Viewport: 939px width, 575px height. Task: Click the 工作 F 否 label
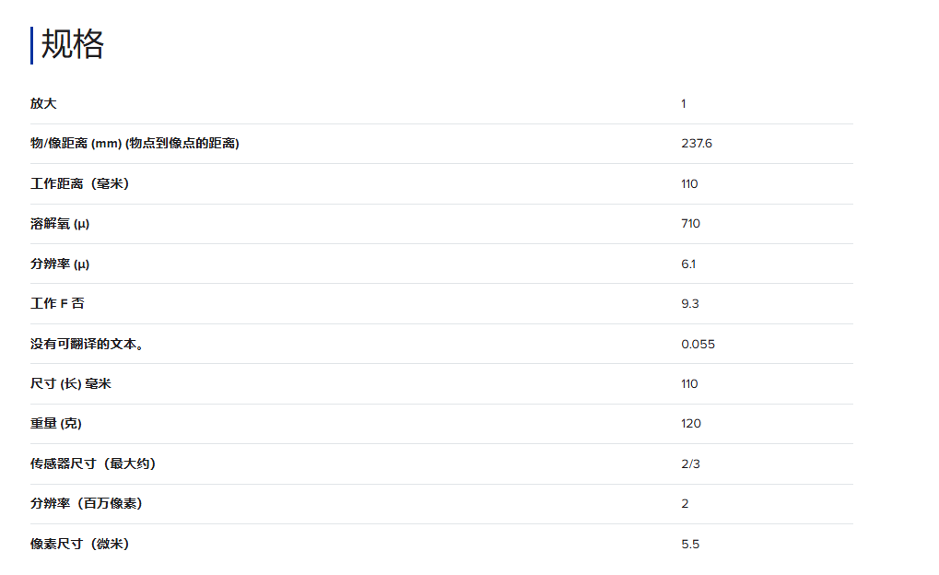[x=57, y=304]
